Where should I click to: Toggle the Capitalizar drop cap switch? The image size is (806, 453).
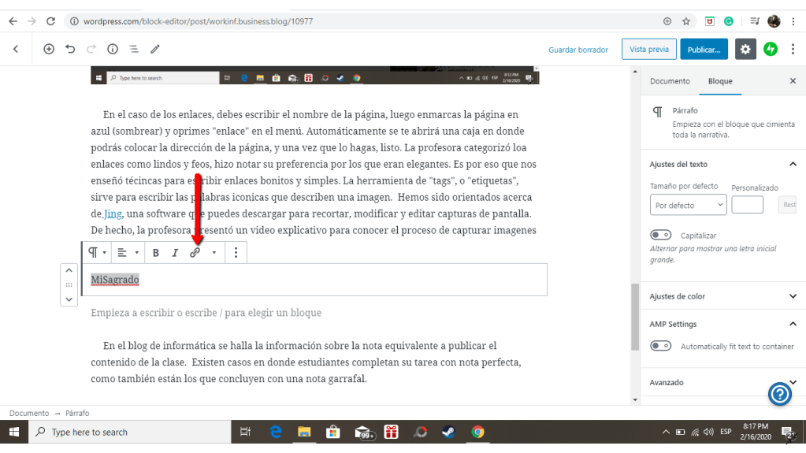[x=660, y=235]
